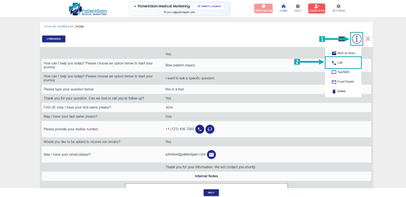The image size is (406, 197).
Task: Click the email address johndoe@patientgain.com text
Action: tap(186, 154)
